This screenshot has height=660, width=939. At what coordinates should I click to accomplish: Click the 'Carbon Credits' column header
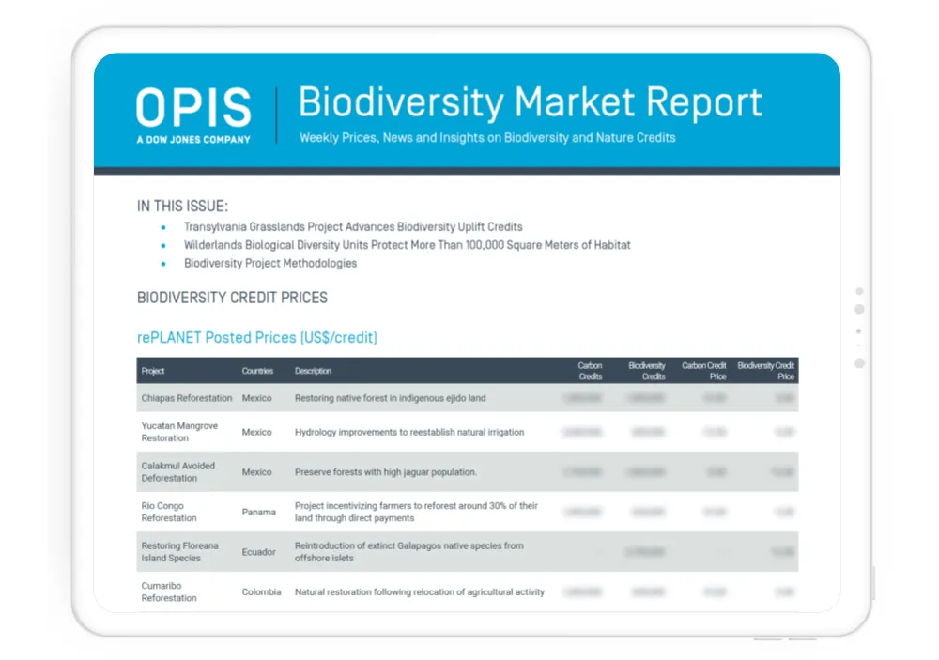point(590,372)
